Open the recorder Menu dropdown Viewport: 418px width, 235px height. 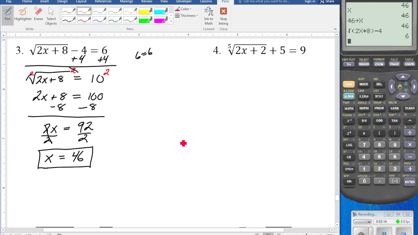[x=362, y=222]
